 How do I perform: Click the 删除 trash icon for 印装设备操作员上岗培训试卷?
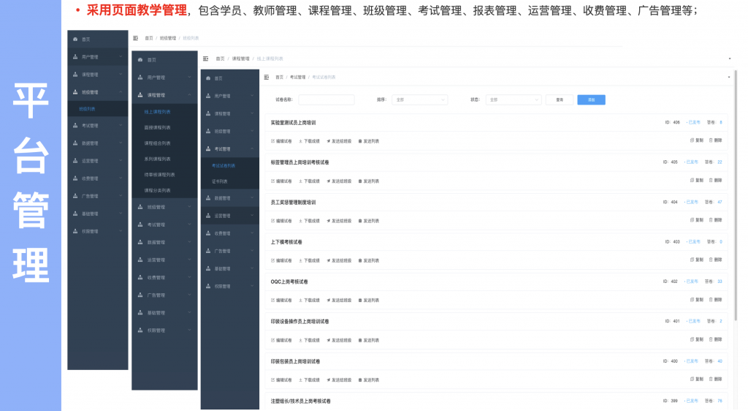coord(711,339)
